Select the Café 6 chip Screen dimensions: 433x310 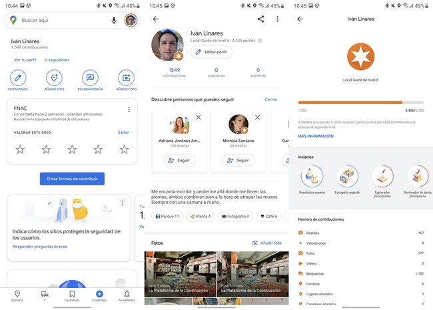coord(268,217)
